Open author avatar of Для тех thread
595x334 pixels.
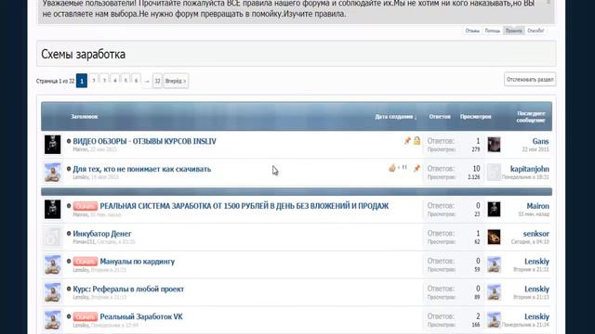[52, 172]
